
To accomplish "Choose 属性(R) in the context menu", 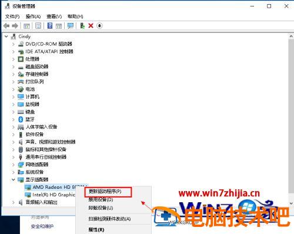I will coord(96,230).
